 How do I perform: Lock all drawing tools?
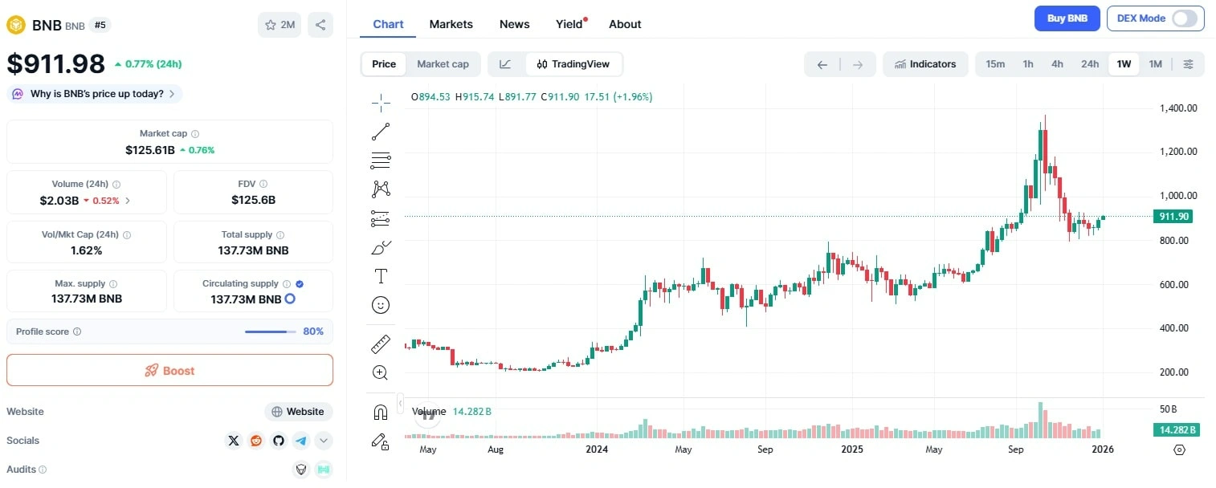point(381,441)
